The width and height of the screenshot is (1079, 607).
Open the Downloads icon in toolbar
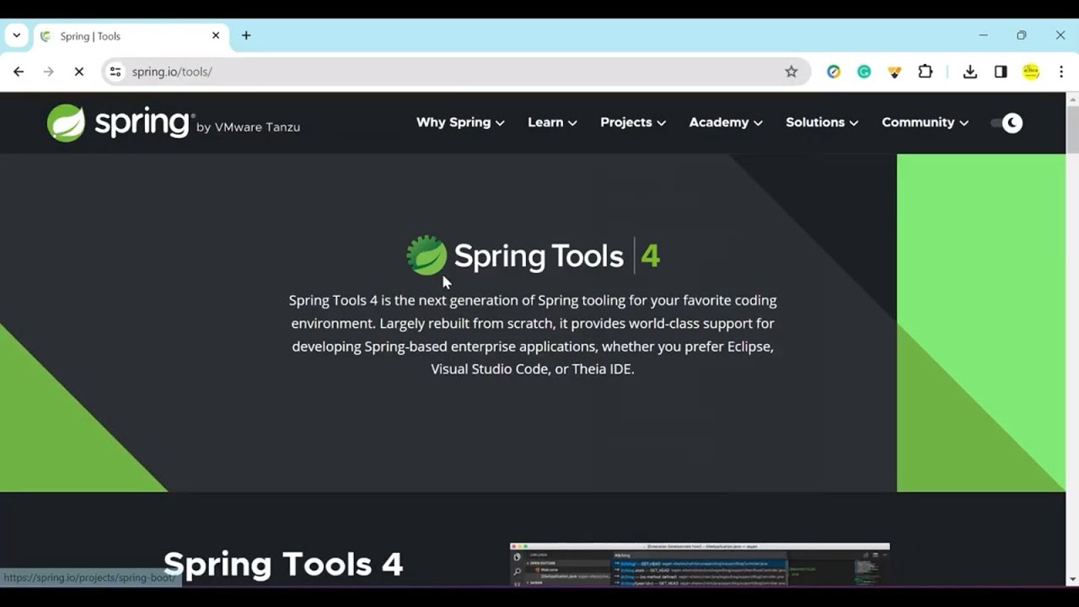pyautogui.click(x=970, y=72)
